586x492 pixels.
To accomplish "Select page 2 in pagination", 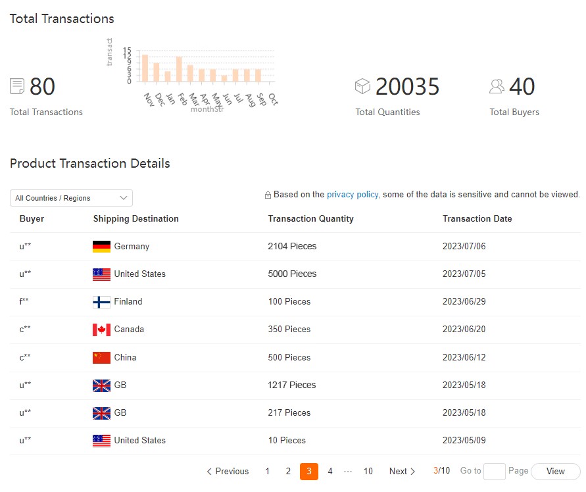I will (288, 472).
